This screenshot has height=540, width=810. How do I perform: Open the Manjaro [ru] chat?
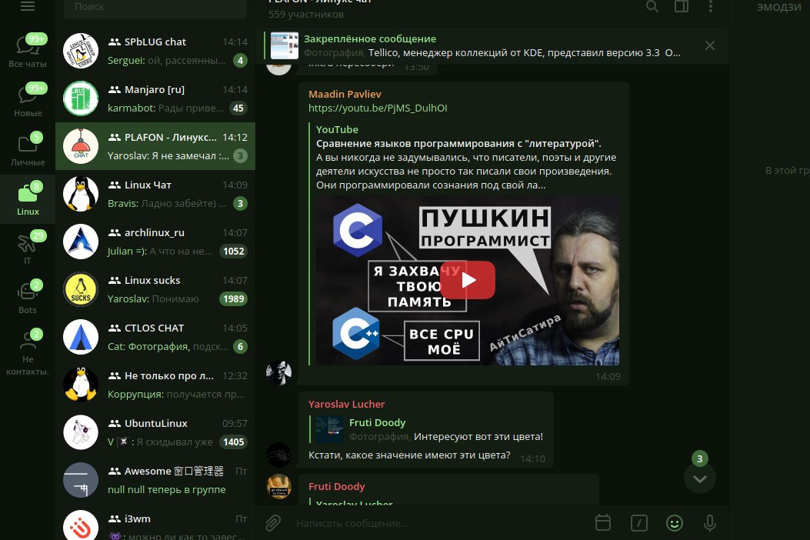pyautogui.click(x=155, y=98)
